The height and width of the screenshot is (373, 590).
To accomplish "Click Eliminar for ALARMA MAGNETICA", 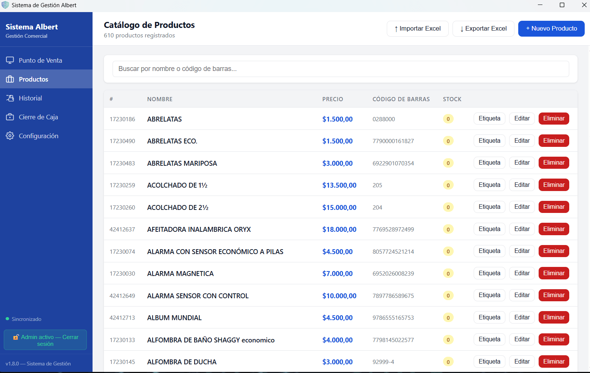I will (554, 273).
